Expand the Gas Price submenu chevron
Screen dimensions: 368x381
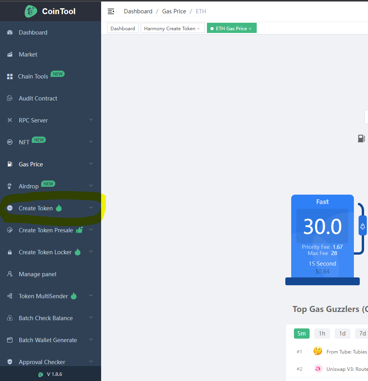91,164
